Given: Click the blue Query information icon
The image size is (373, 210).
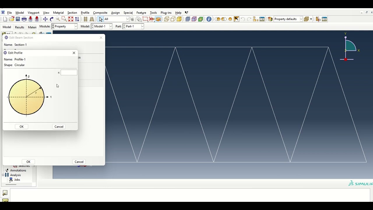Looking at the screenshot, I should (209, 19).
